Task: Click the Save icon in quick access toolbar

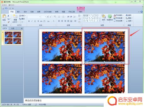Action: pos(3,8)
